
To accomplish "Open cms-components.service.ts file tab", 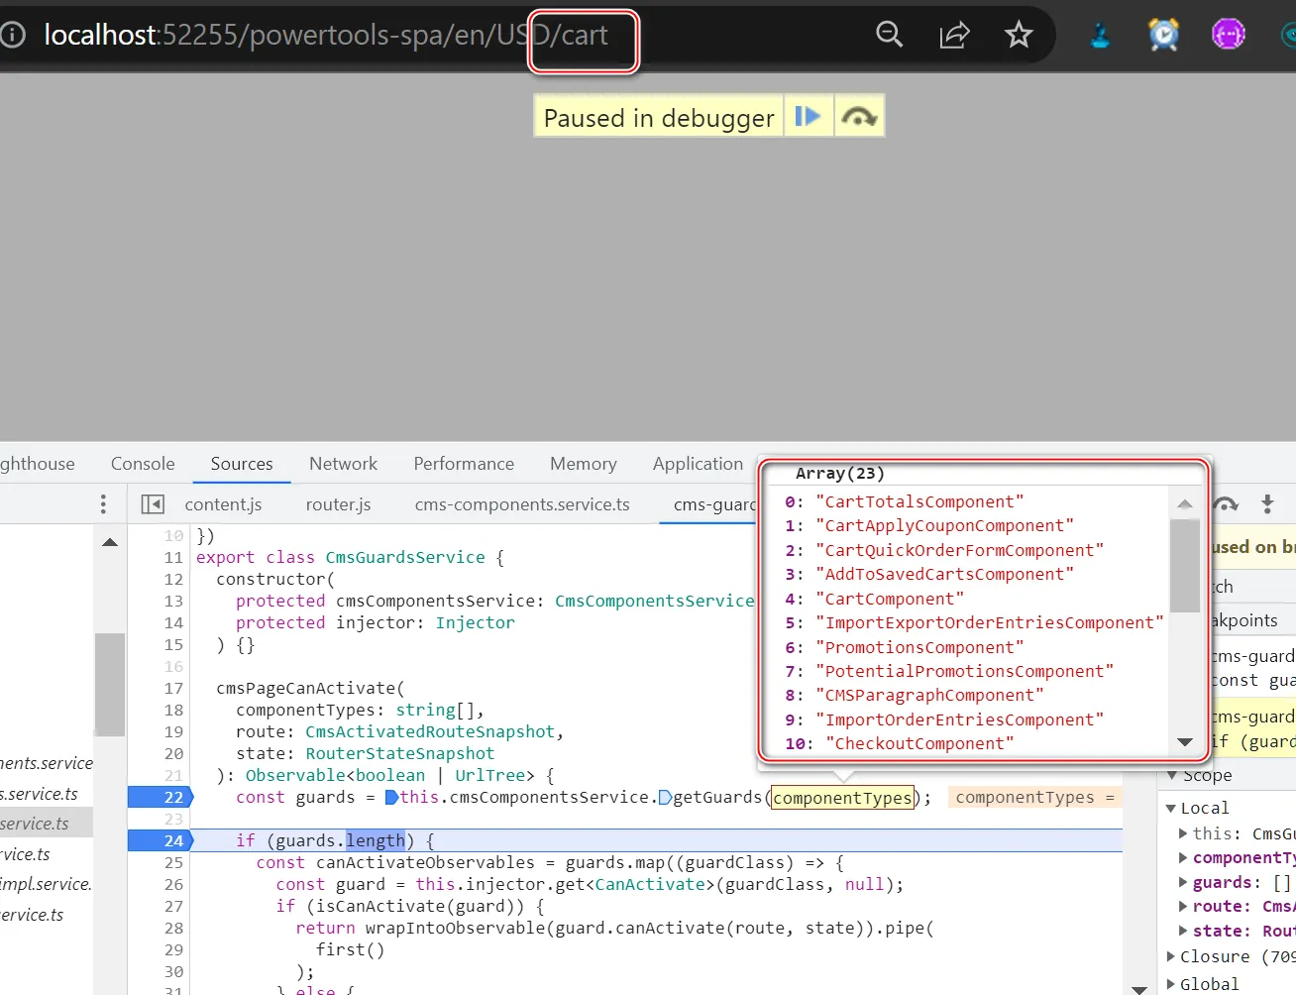I will click(522, 504).
